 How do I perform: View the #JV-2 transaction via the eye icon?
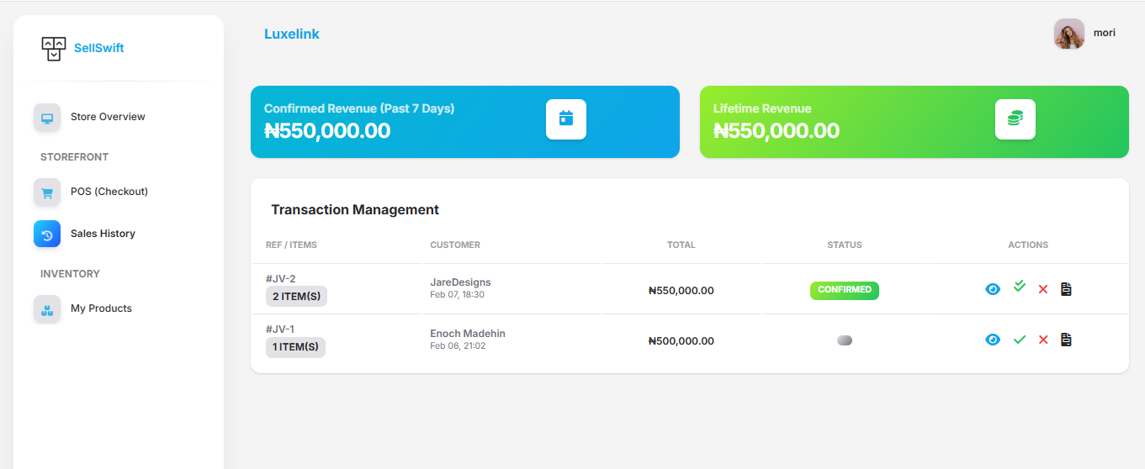click(993, 289)
